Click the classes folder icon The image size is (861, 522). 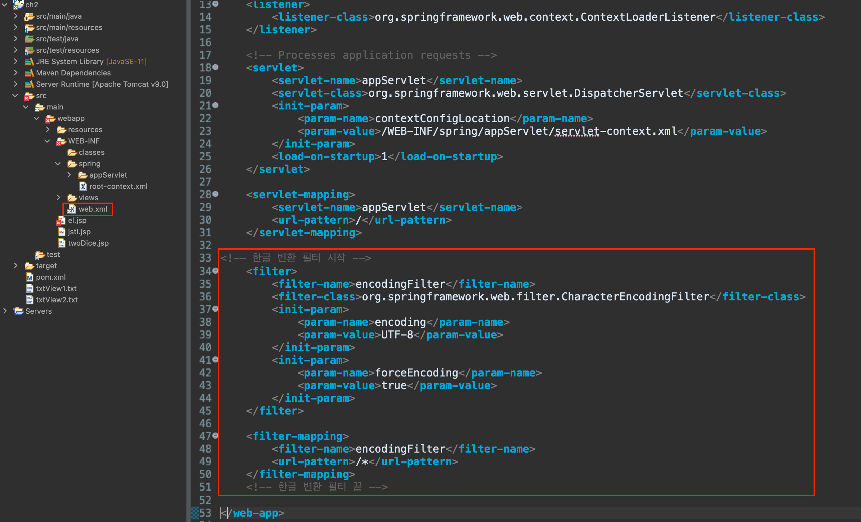[x=72, y=153]
